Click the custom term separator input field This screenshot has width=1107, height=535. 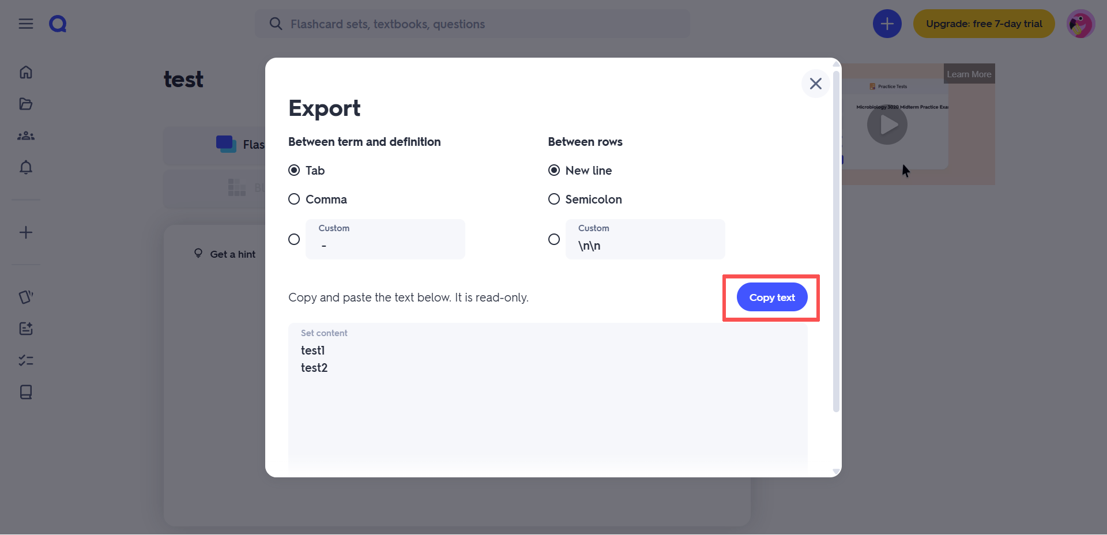[385, 239]
